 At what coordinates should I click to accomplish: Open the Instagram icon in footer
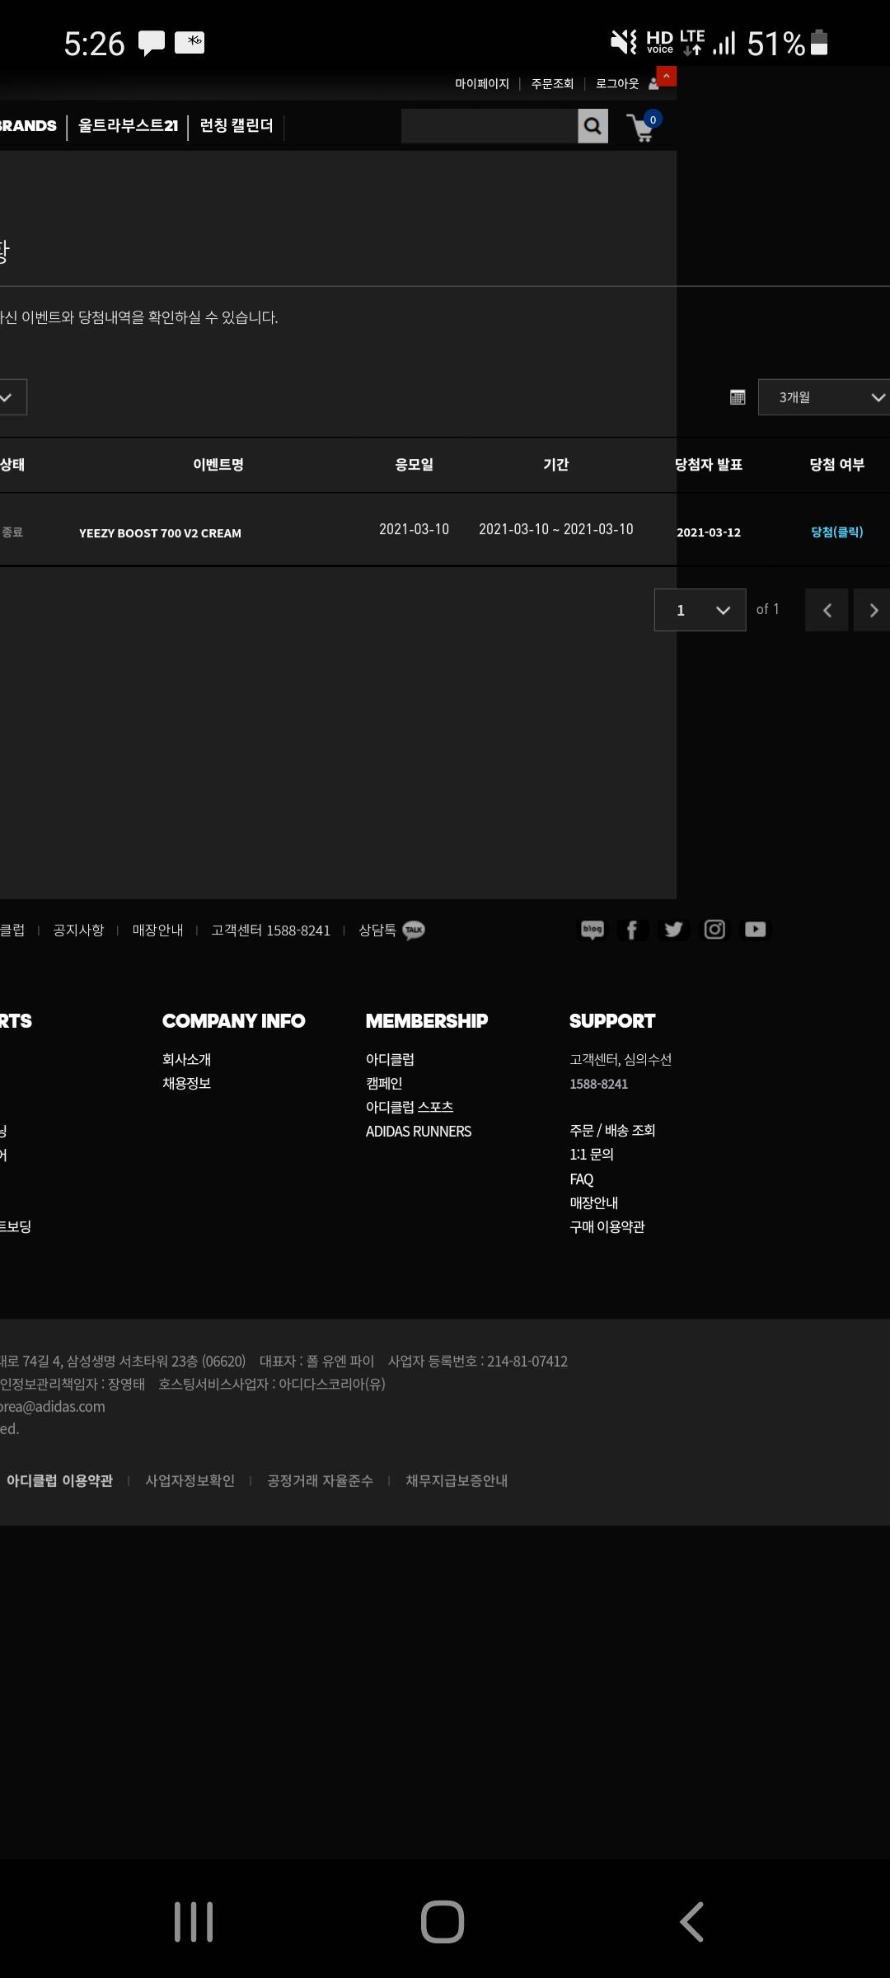[714, 930]
